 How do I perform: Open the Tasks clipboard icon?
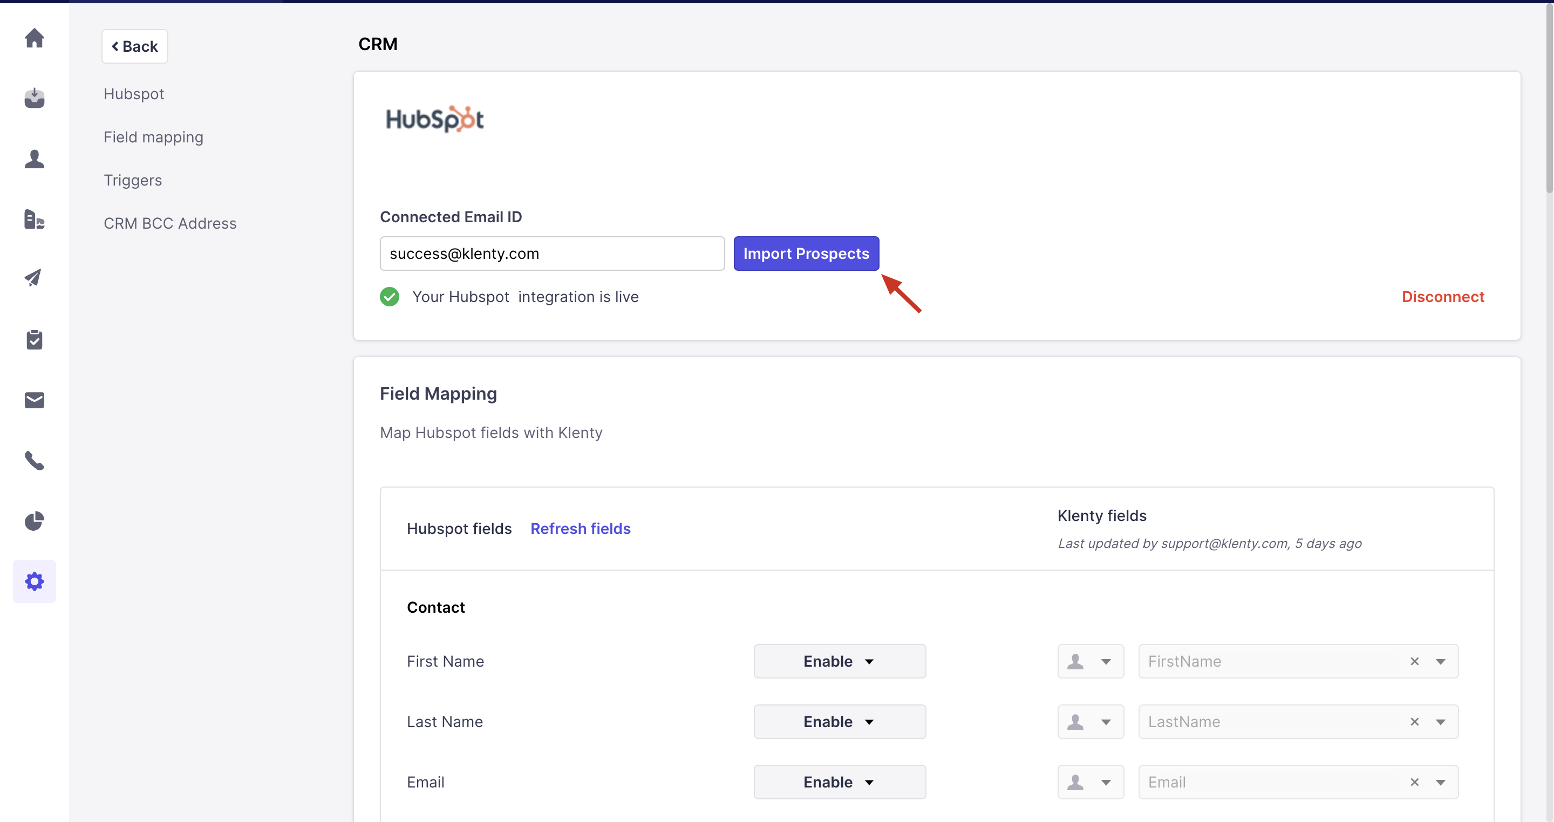pos(35,340)
